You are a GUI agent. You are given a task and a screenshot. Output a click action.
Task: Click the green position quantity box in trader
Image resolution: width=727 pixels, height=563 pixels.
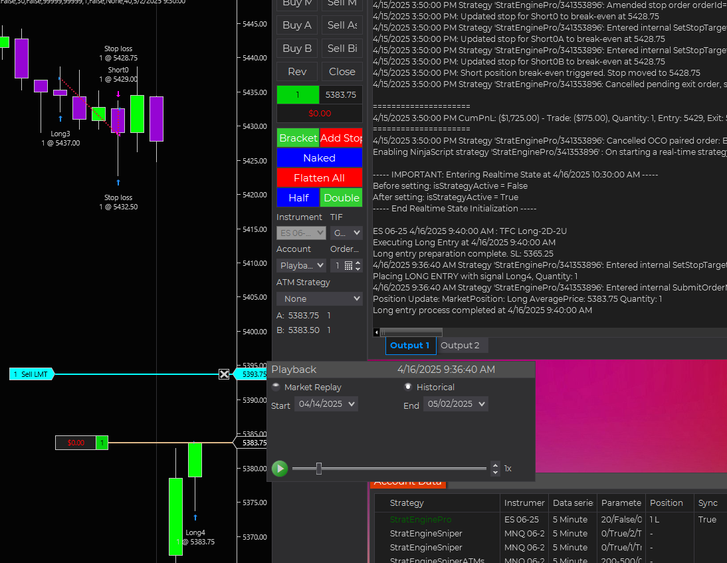(298, 94)
